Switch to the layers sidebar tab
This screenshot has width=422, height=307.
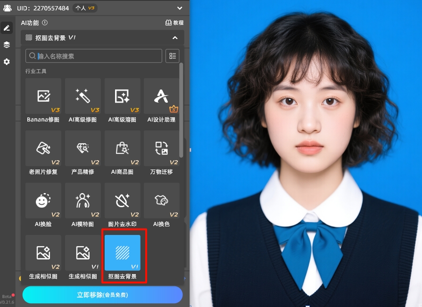7,45
